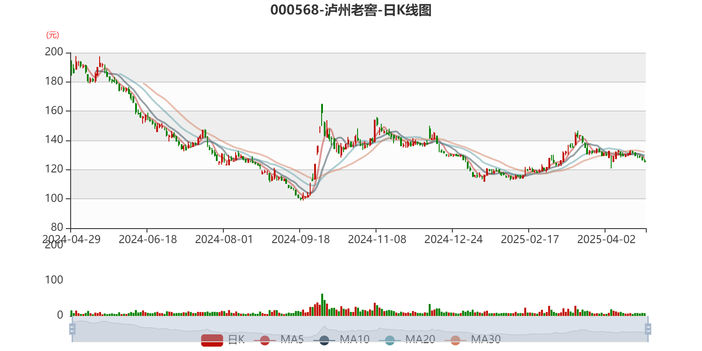Click the 160 price axis label
This screenshot has height=351, width=702.
click(54, 111)
